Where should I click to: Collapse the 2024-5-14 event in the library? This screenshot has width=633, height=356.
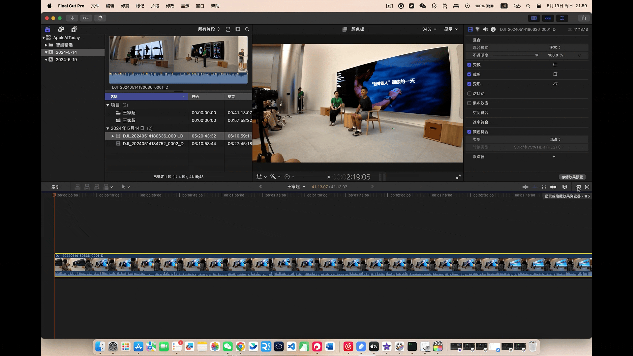point(46,52)
